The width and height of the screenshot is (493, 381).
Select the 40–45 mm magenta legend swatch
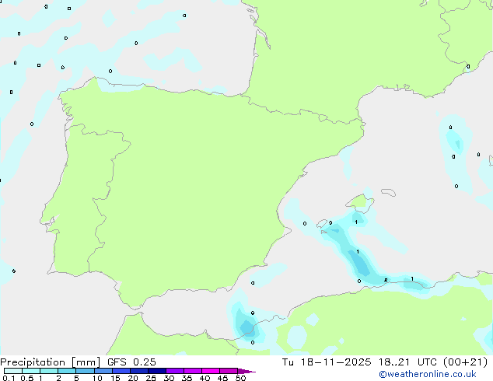click(x=211, y=371)
